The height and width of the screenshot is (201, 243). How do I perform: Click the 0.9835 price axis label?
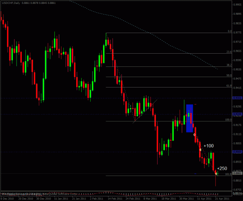(238, 23)
